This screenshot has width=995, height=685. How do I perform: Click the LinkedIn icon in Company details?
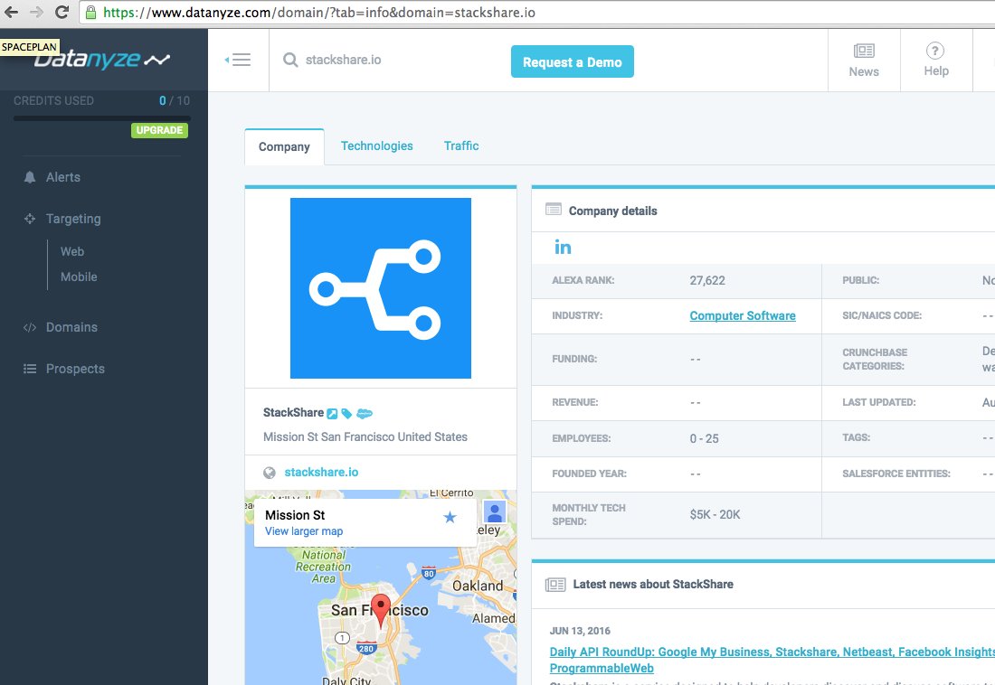tap(563, 248)
